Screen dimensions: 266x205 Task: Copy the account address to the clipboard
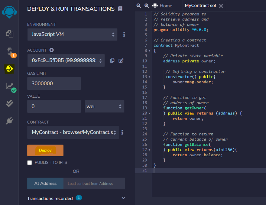tap(112, 60)
